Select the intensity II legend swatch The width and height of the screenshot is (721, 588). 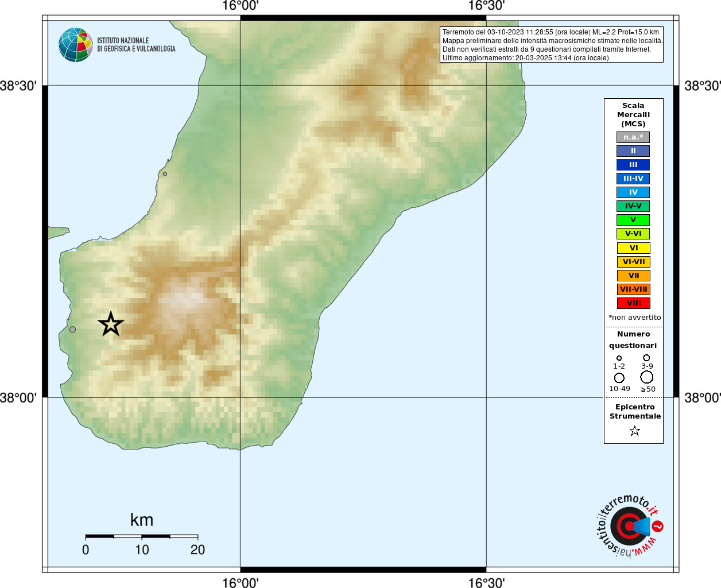coord(633,151)
